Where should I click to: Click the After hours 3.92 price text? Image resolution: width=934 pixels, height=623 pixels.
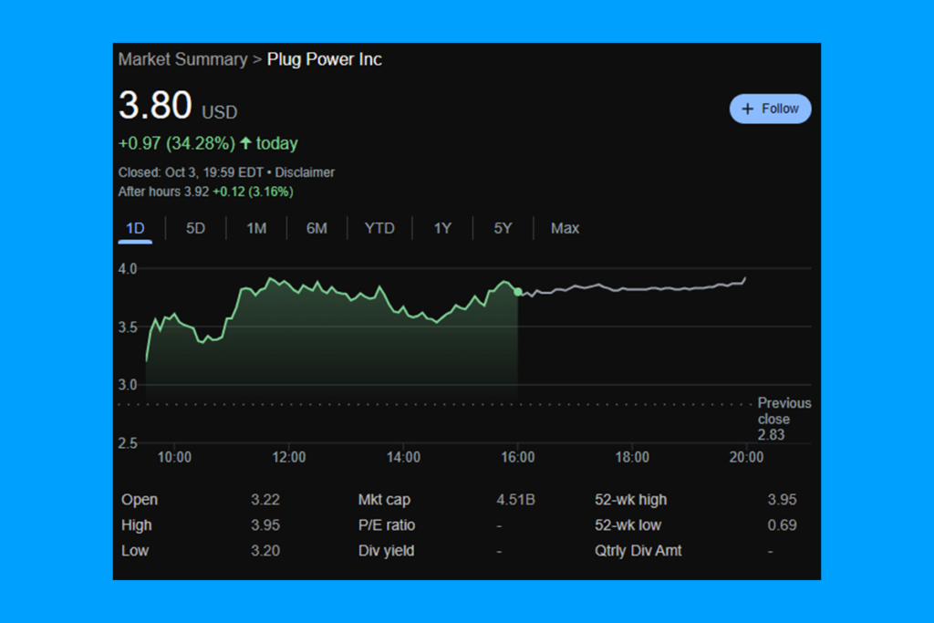tap(163, 192)
